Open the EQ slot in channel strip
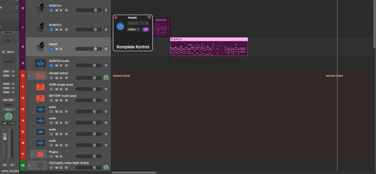376x174 pixels. [8, 41]
